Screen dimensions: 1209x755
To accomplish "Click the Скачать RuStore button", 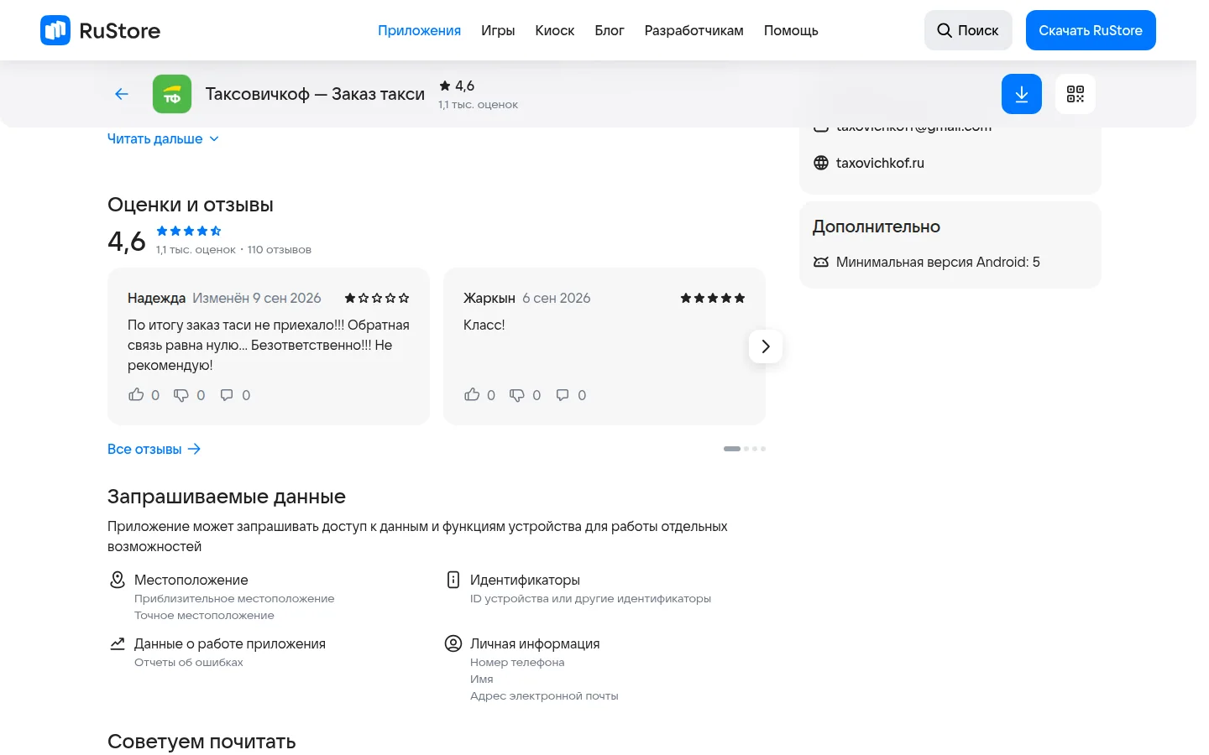I will tap(1091, 30).
